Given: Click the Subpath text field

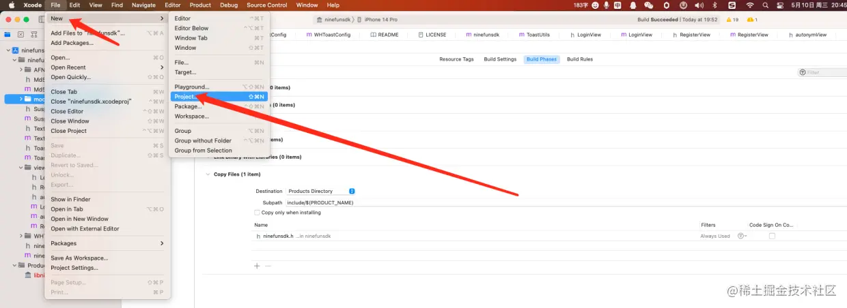Looking at the screenshot, I should tap(567, 202).
